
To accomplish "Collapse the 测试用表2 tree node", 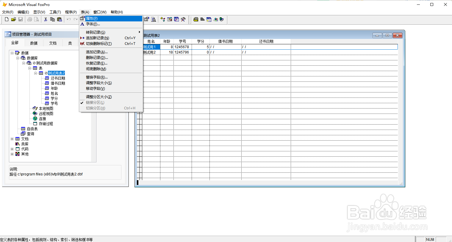I will click(x=36, y=73).
